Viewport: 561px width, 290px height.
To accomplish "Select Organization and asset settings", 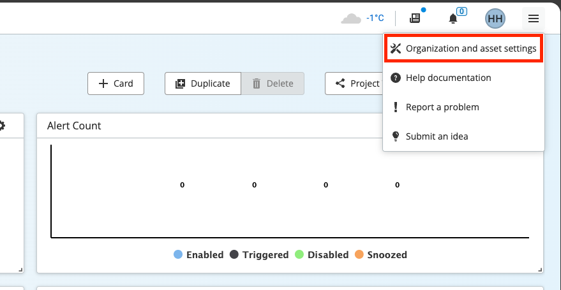I will pyautogui.click(x=463, y=48).
